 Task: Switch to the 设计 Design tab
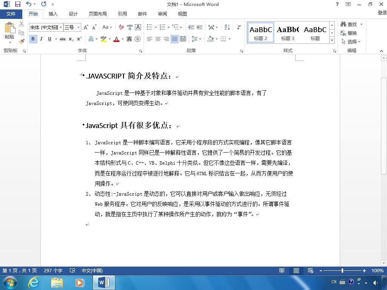[x=73, y=14]
